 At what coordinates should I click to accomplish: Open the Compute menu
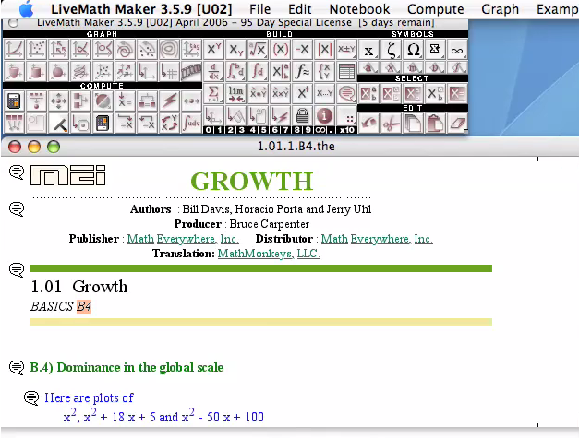(x=436, y=8)
